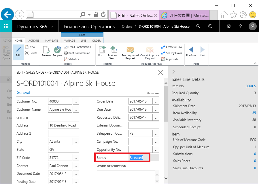Open the user account avatar
Image resolution: width=259 pixels, height=184 pixels.
(x=253, y=26)
